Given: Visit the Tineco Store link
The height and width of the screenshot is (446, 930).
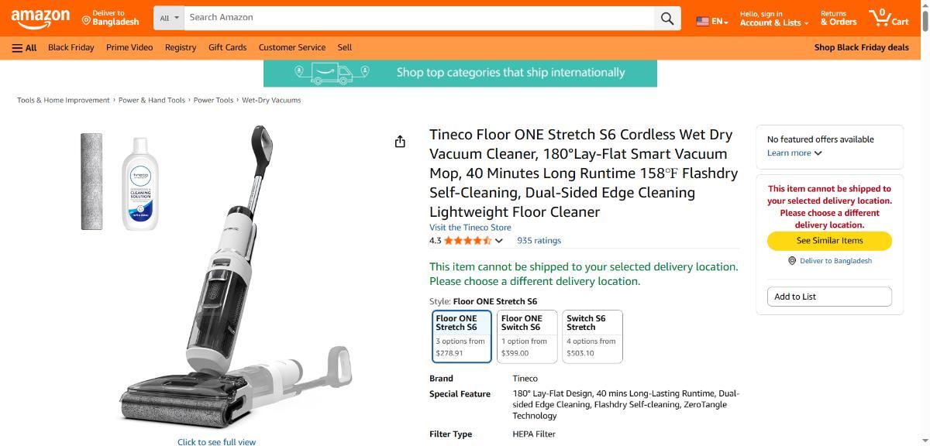Looking at the screenshot, I should (x=470, y=228).
